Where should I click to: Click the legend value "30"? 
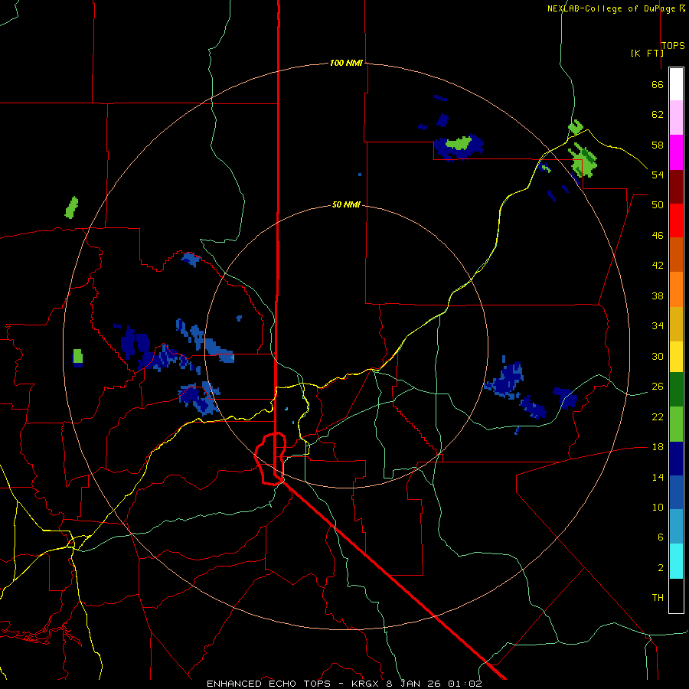658,356
